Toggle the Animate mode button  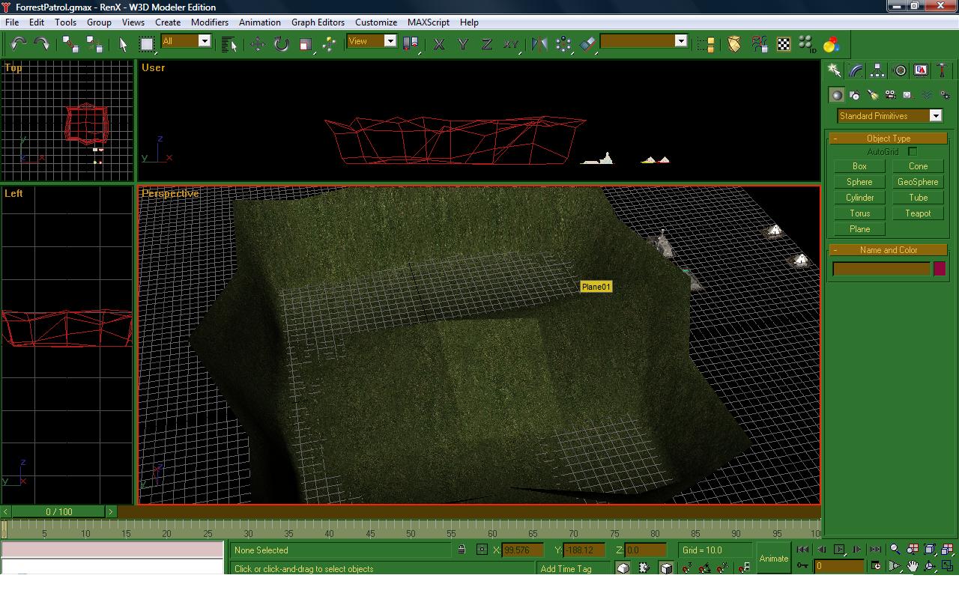coord(773,559)
